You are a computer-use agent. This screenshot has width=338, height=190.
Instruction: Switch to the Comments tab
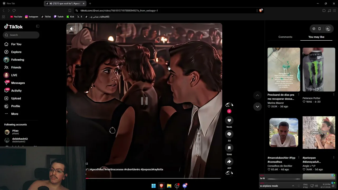285,37
